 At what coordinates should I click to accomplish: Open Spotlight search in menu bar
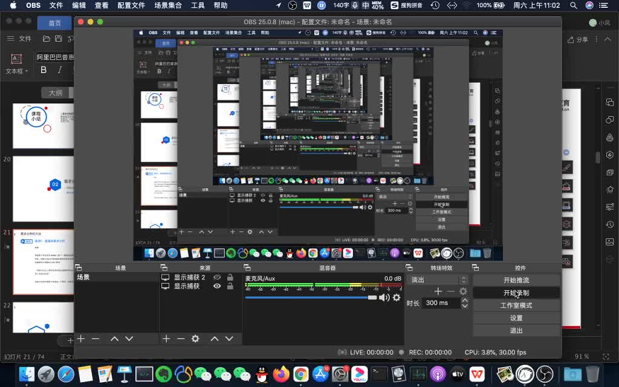573,5
